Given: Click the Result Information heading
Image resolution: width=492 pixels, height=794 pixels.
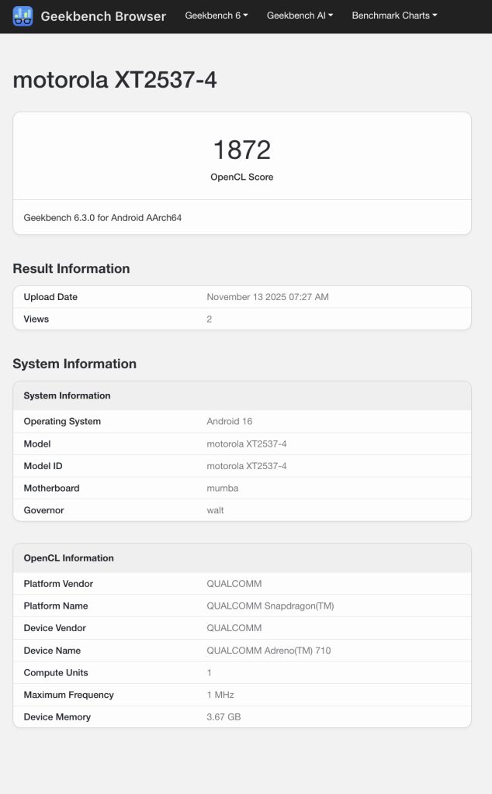Looking at the screenshot, I should (x=71, y=268).
